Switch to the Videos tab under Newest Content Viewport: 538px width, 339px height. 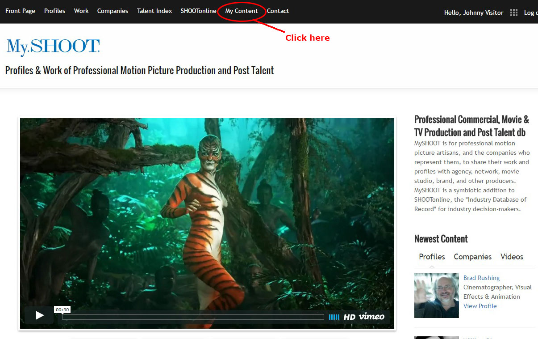point(512,257)
